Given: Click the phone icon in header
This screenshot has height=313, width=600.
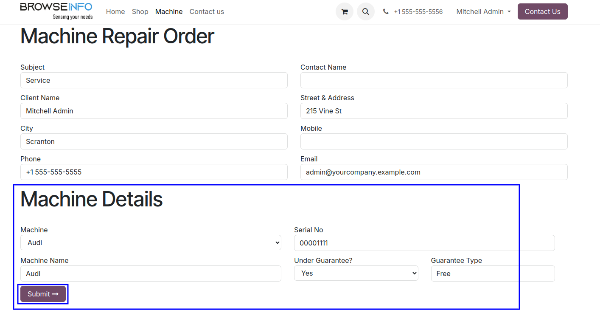Looking at the screenshot, I should [x=386, y=12].
